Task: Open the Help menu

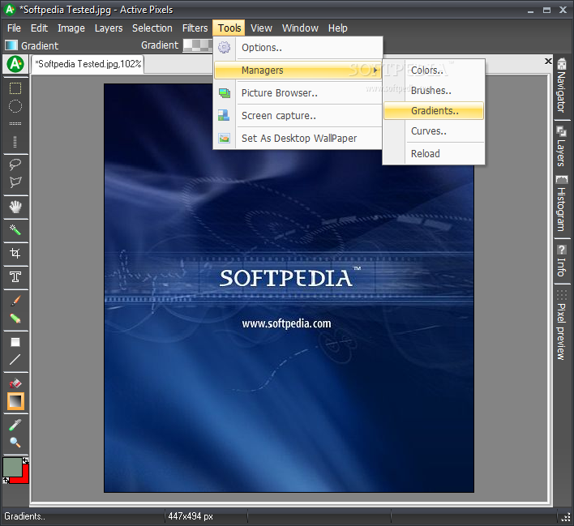Action: (337, 28)
